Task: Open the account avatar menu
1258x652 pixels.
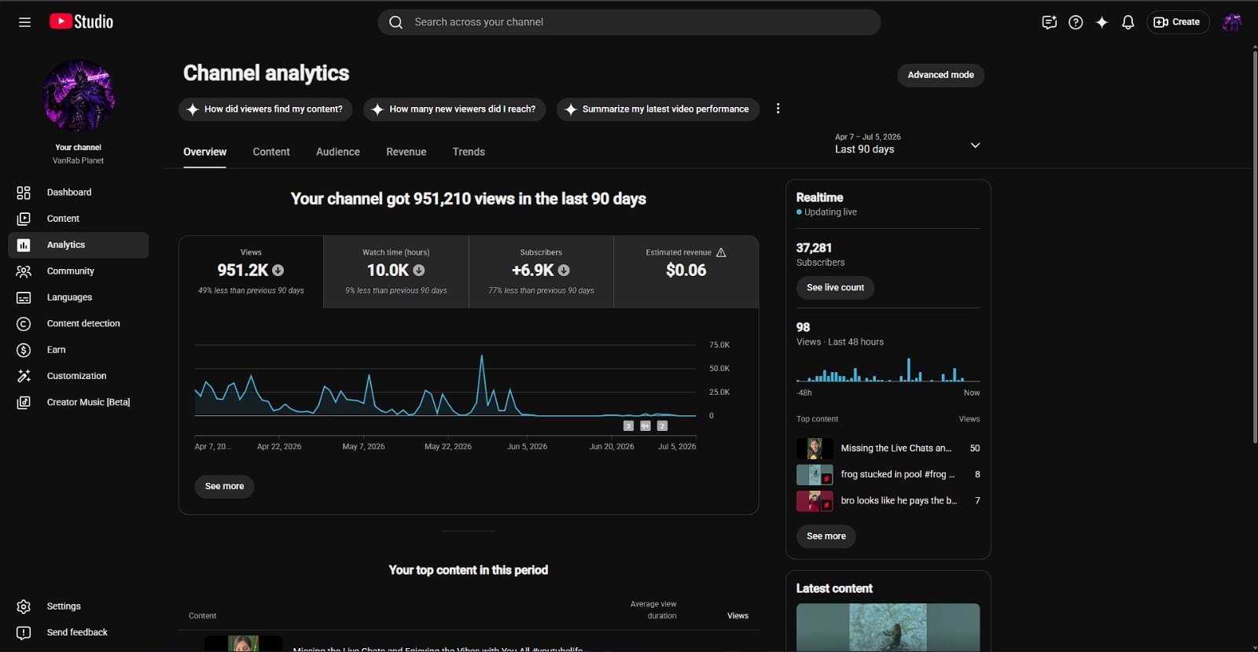Action: 1232,22
